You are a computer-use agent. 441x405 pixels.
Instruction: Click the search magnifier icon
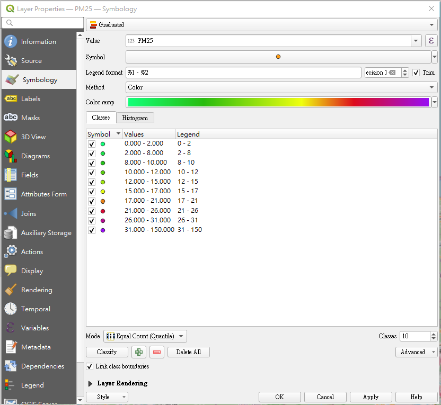(x=10, y=22)
